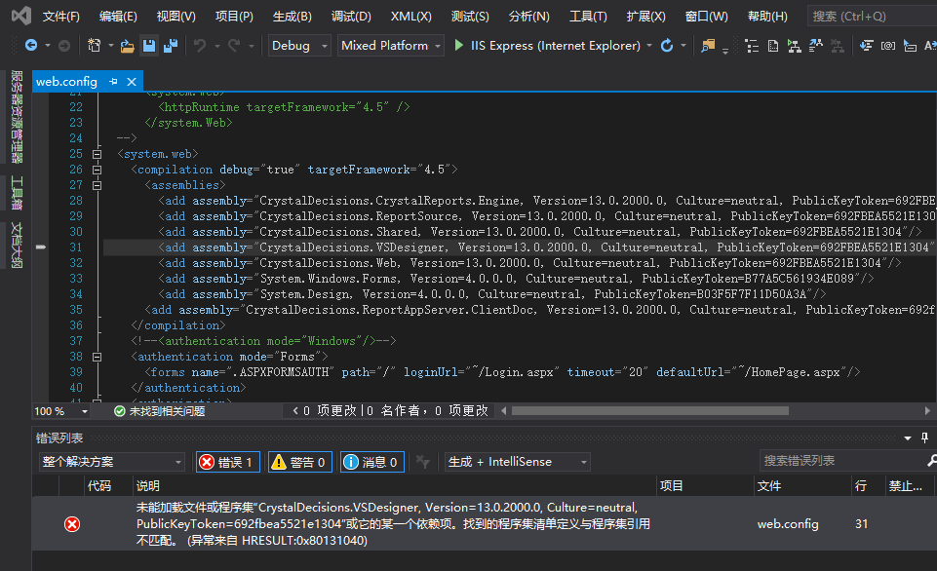Click the search magnifier icon in error list
The image size is (937, 571).
(931, 461)
